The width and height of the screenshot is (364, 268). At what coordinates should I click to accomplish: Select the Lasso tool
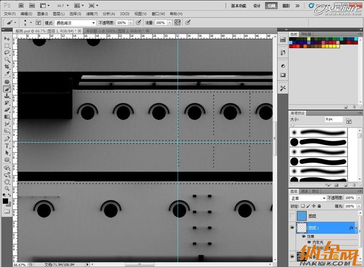[x=7, y=53]
